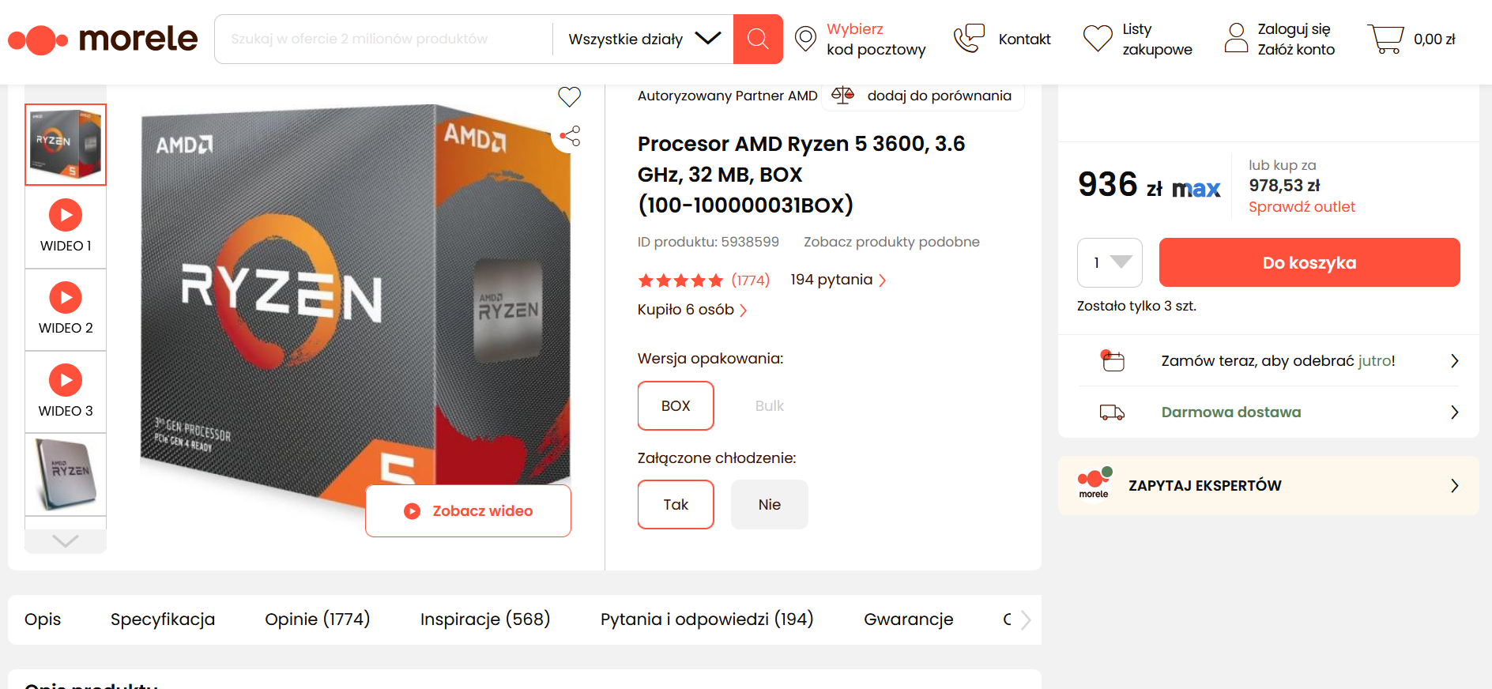This screenshot has height=689, width=1492.
Task: Open the quantity selector dropdown
Action: (x=1110, y=262)
